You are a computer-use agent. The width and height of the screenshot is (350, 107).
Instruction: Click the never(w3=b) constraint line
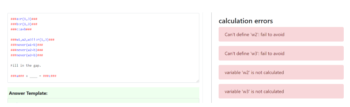click(x=27, y=55)
